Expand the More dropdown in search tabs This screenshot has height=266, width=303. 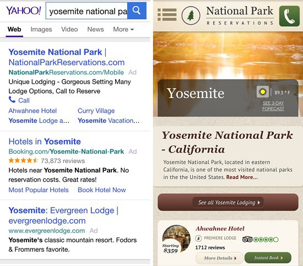[x=123, y=29]
